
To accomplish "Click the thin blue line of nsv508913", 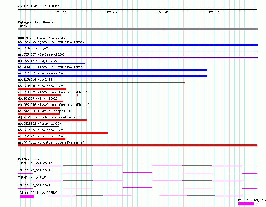I will point(51,64).
